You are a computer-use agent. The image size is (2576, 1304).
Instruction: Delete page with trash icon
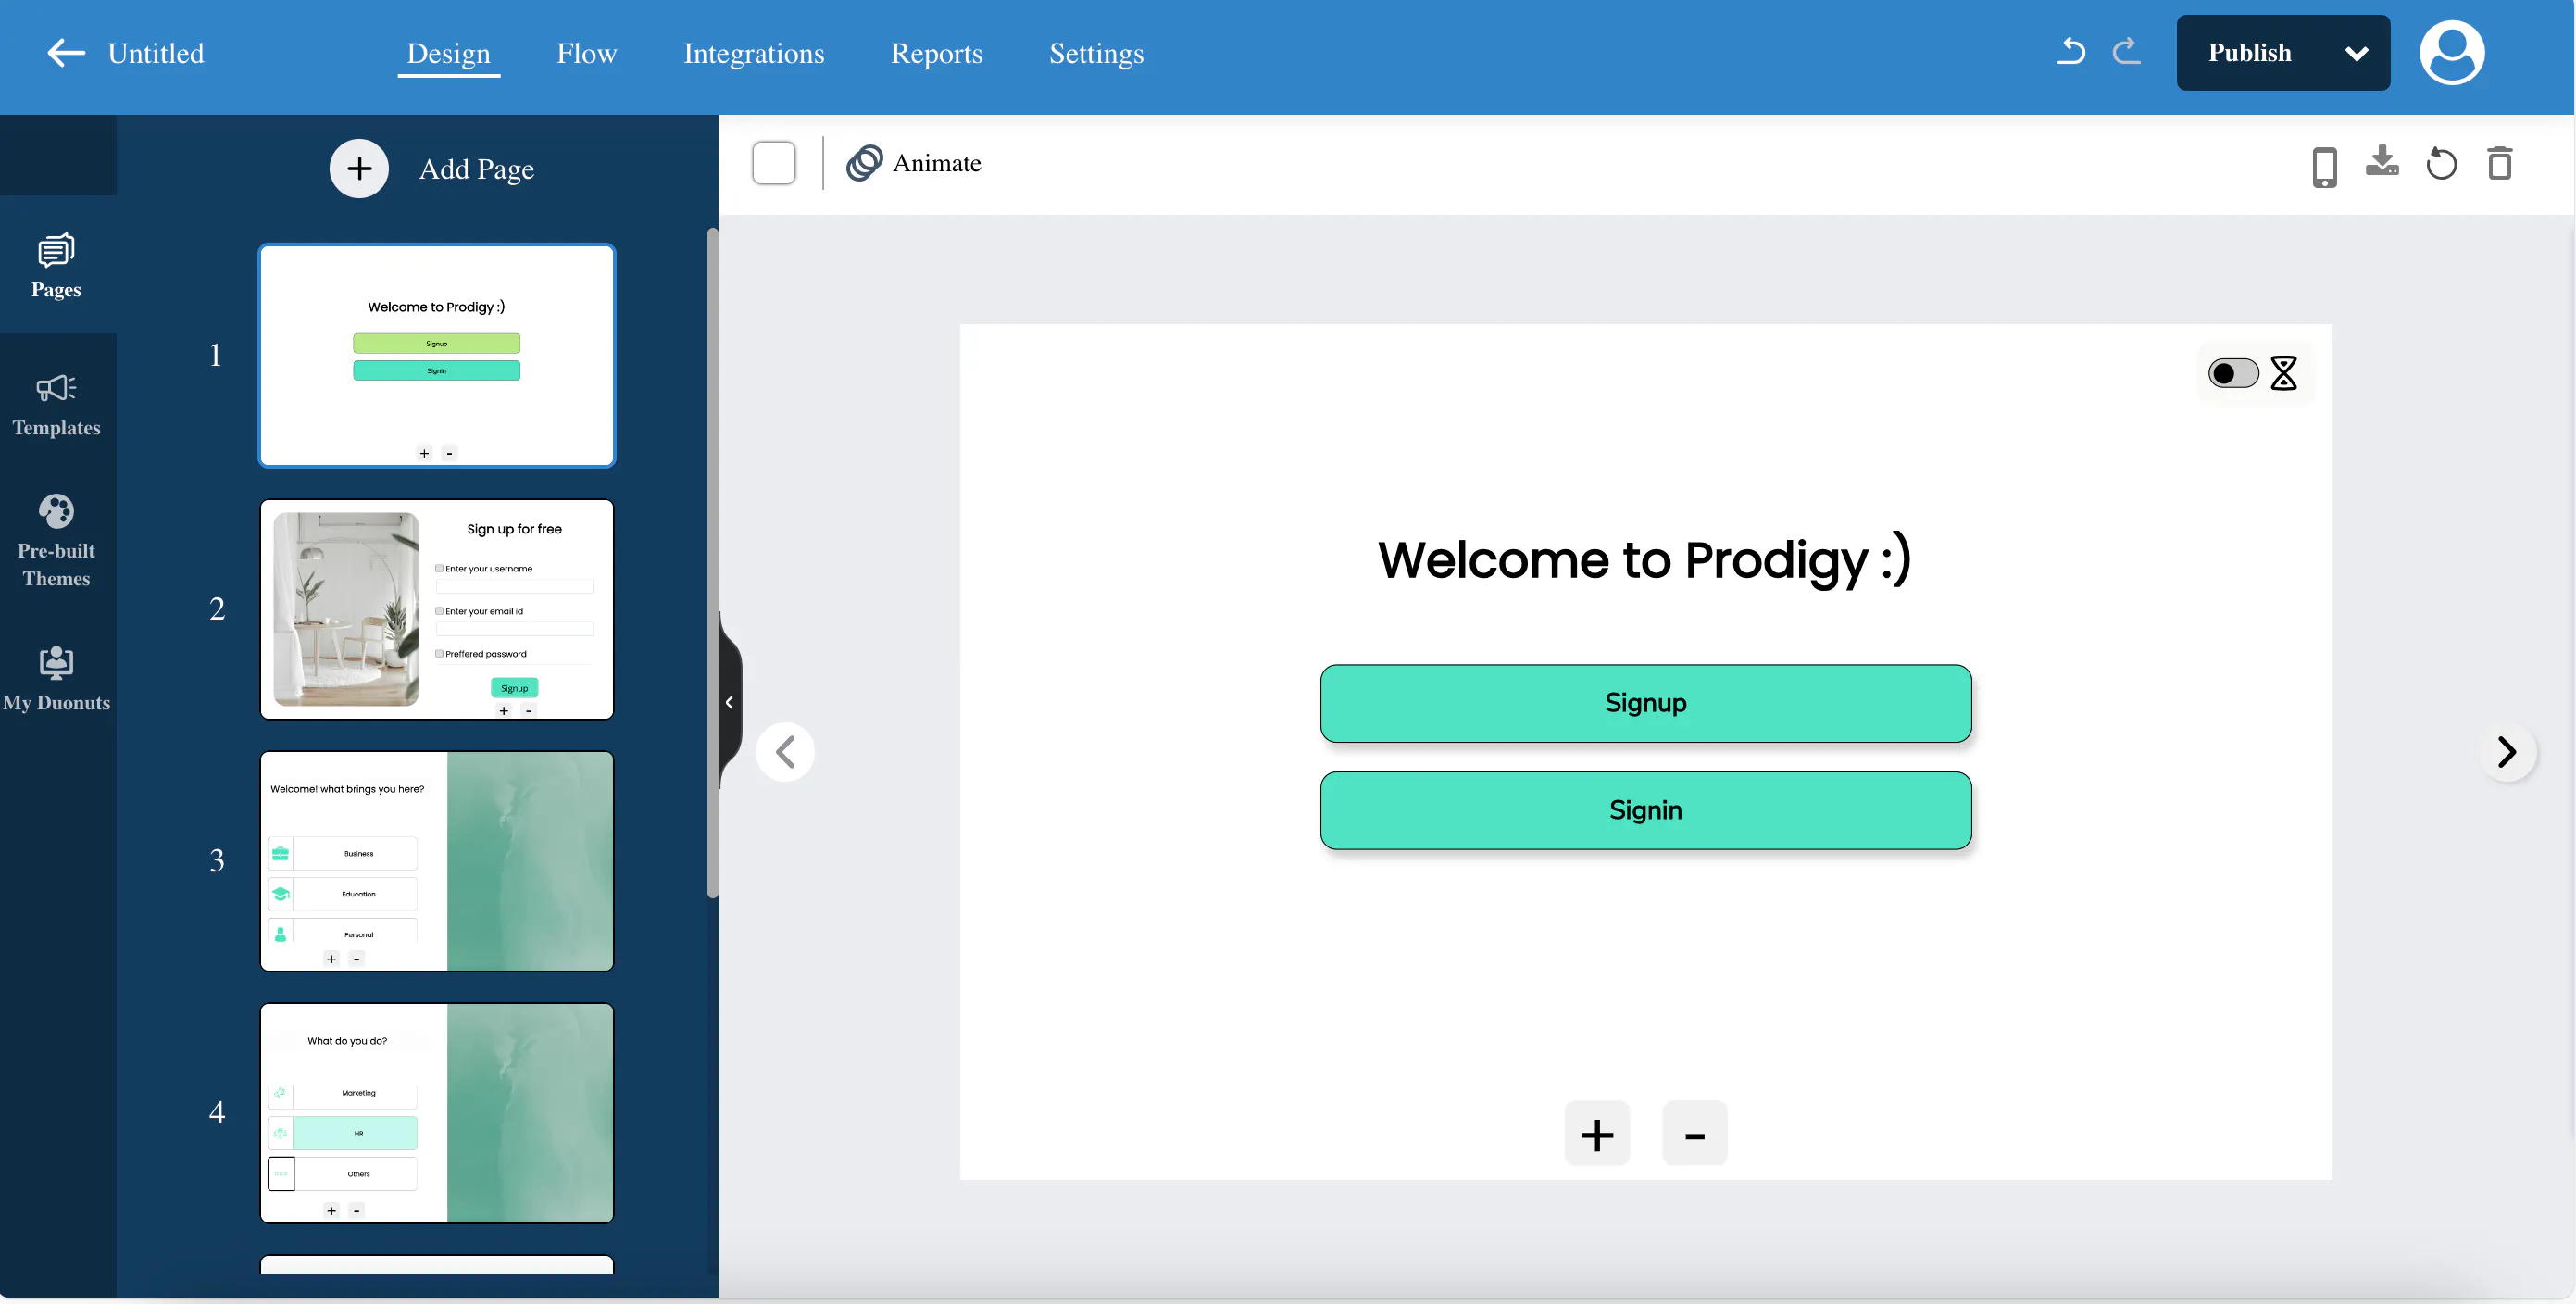(x=2499, y=163)
